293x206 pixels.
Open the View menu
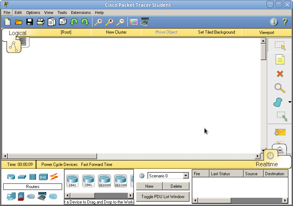(49, 13)
